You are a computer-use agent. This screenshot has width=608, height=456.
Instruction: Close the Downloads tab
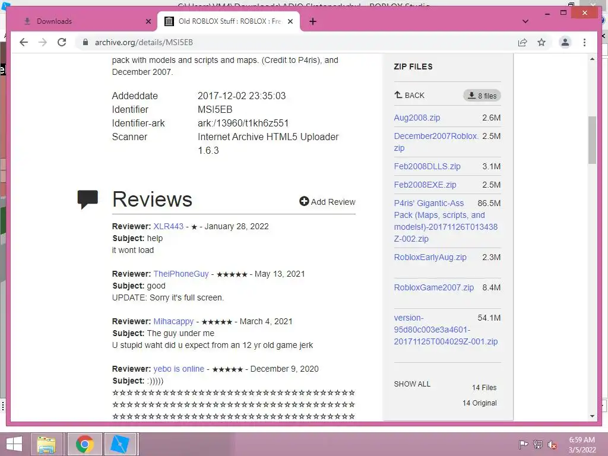pos(148,21)
